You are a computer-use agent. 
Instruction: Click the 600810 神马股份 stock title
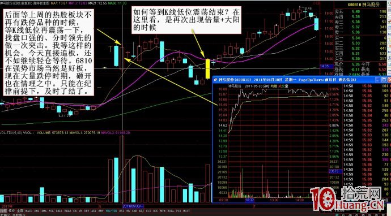click(x=364, y=5)
